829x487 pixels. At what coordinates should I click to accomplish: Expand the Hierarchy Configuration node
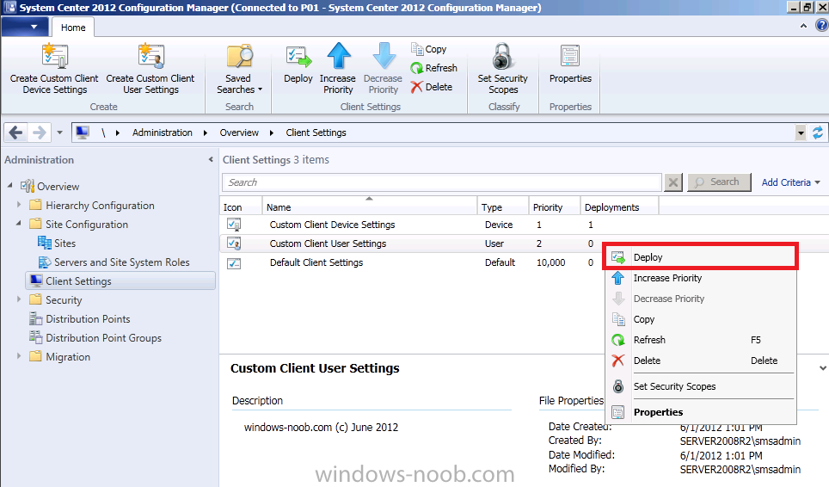[x=19, y=205]
